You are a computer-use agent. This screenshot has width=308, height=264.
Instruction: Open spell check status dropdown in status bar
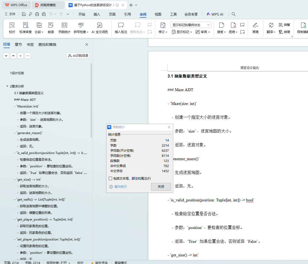pos(69,262)
